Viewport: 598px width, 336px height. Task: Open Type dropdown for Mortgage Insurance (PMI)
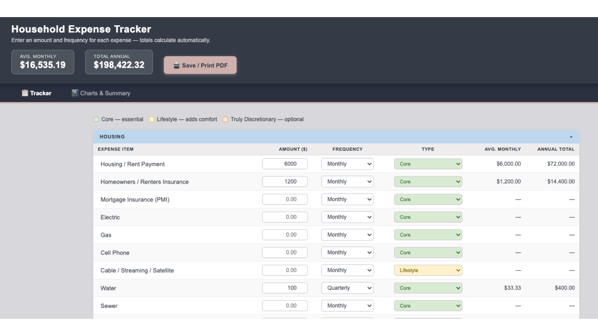coord(428,199)
